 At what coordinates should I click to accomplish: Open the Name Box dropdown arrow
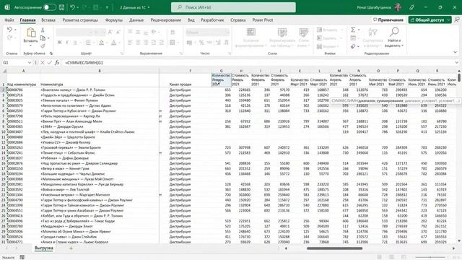(30, 63)
